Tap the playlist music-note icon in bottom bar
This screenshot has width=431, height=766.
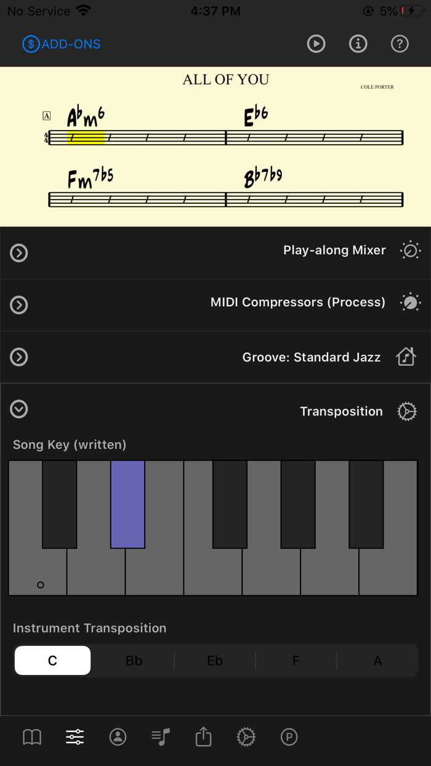click(160, 736)
